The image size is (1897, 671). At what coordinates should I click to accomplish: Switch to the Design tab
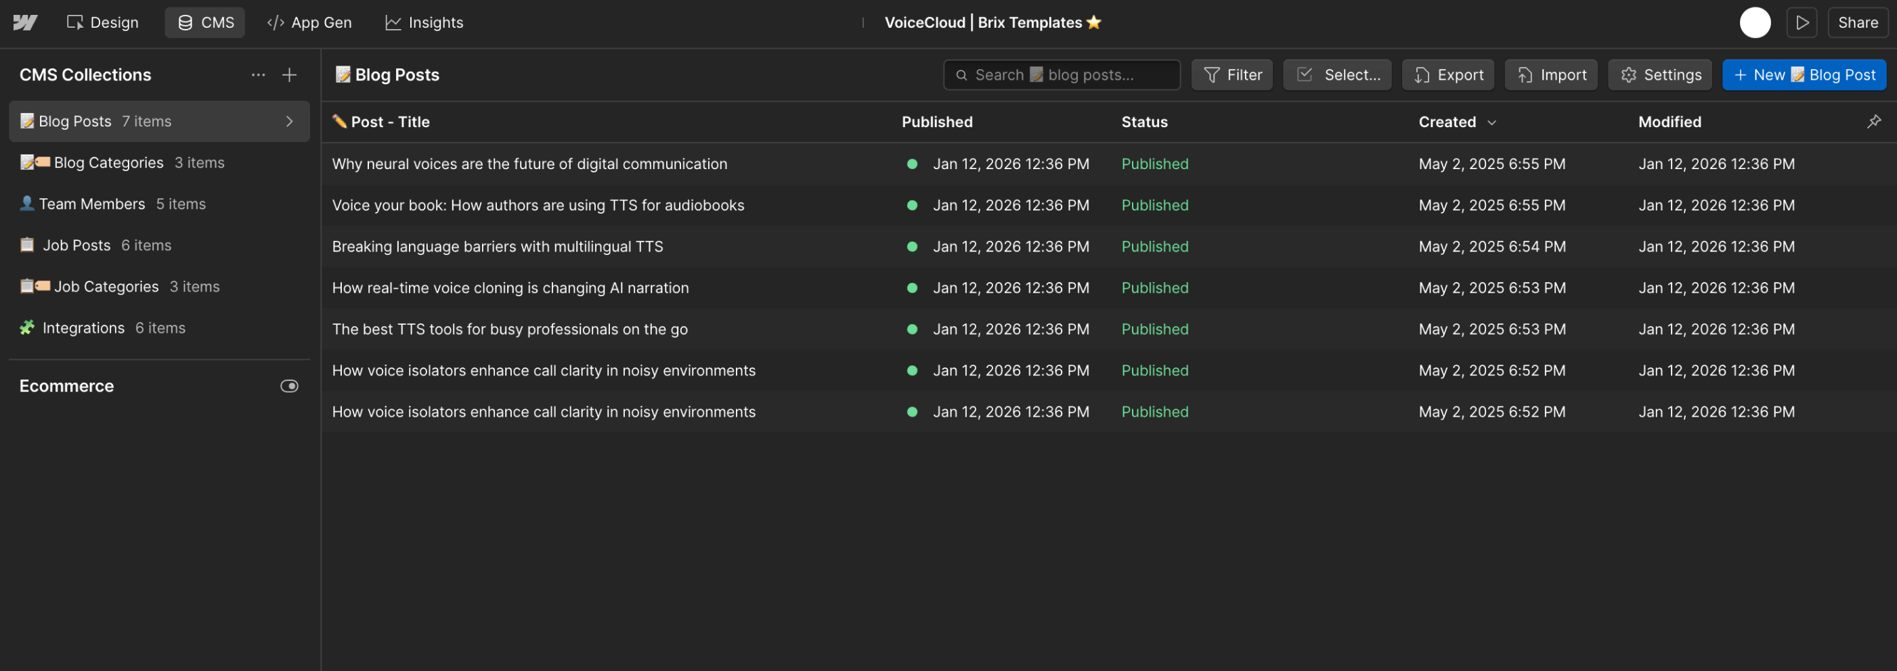pyautogui.click(x=102, y=22)
